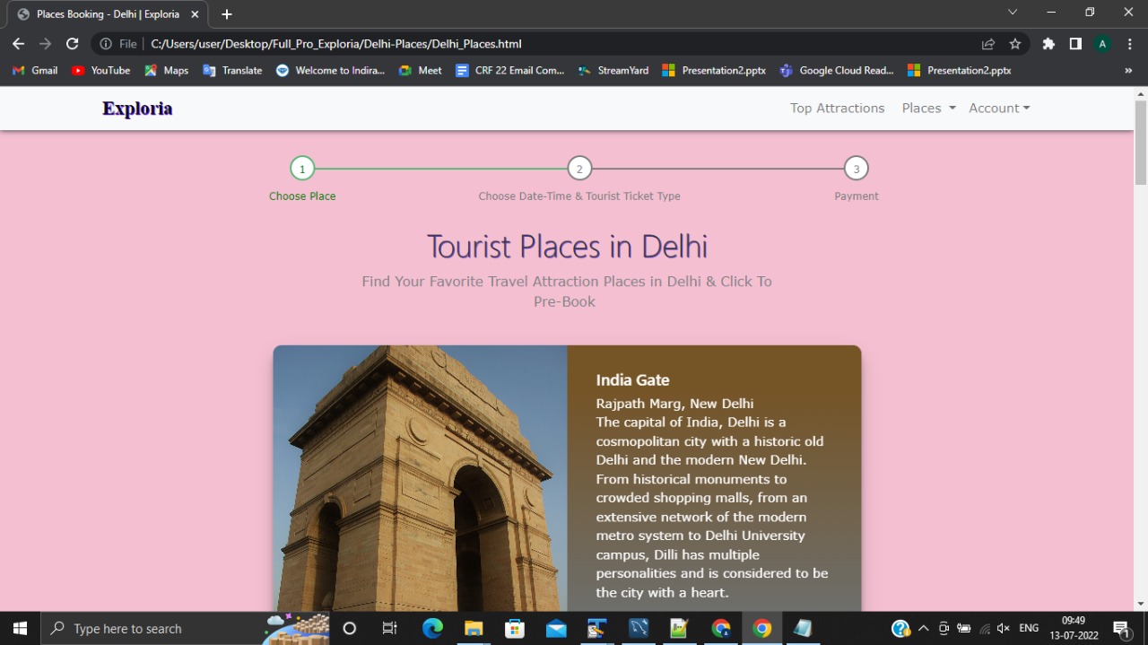Image resolution: width=1148 pixels, height=645 pixels.
Task: Click the page vertical scrollbar thumb
Action: click(x=1141, y=142)
